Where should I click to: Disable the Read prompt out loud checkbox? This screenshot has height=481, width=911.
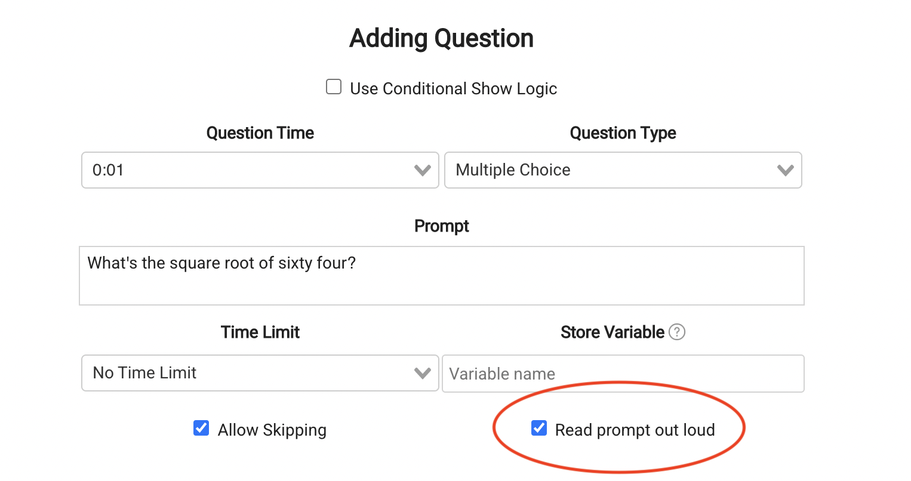[539, 428]
